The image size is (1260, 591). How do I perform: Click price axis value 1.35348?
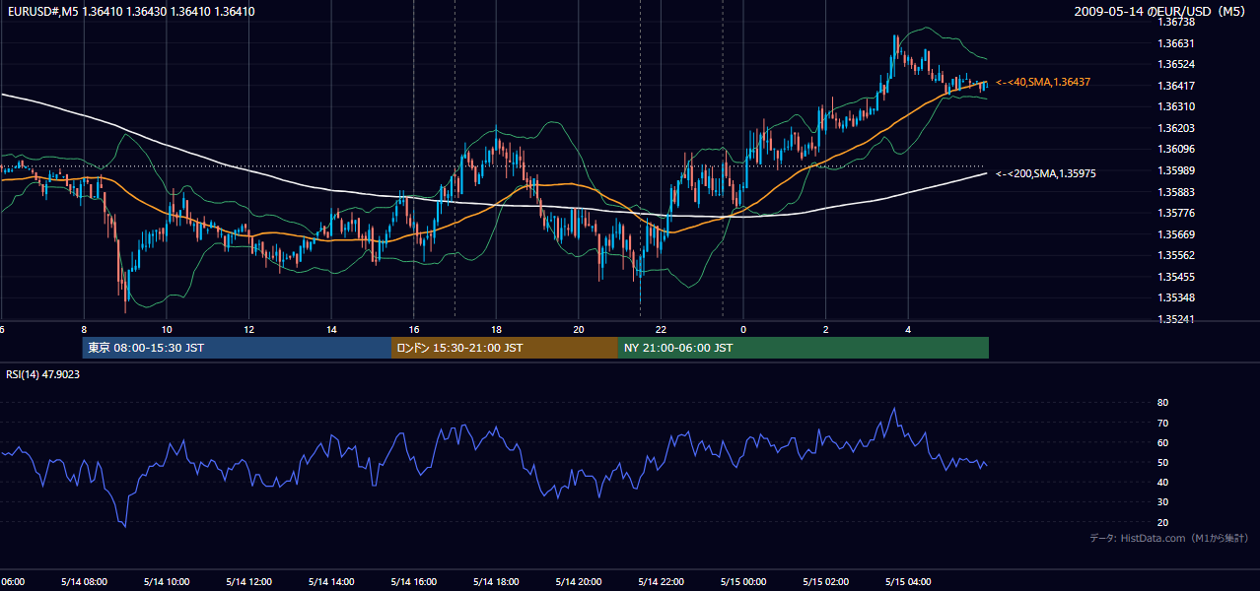tap(1177, 297)
